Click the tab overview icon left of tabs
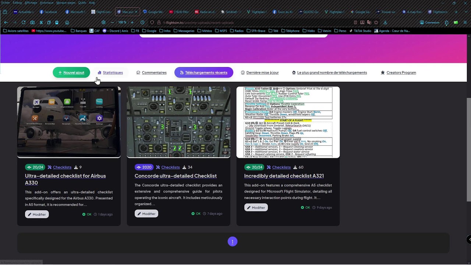Image resolution: width=471 pixels, height=265 pixels. (x=5, y=12)
